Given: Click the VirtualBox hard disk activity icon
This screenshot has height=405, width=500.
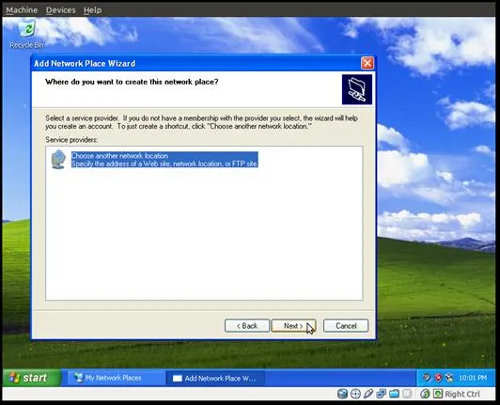Looking at the screenshot, I should (x=342, y=394).
